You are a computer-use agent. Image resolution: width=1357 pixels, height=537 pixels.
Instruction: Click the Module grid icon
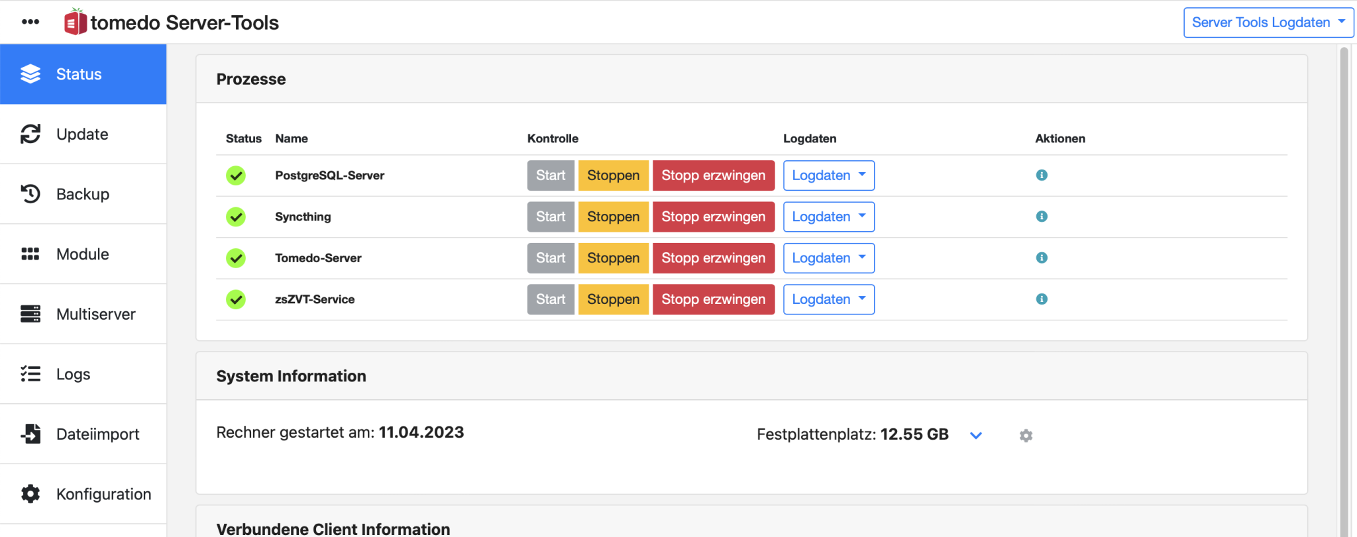pyautogui.click(x=30, y=254)
